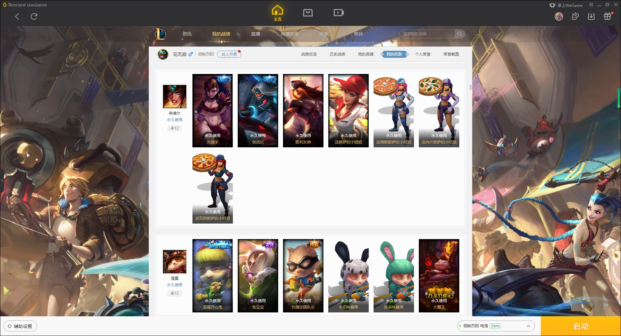Open 辅助设置 settings button

point(20,326)
